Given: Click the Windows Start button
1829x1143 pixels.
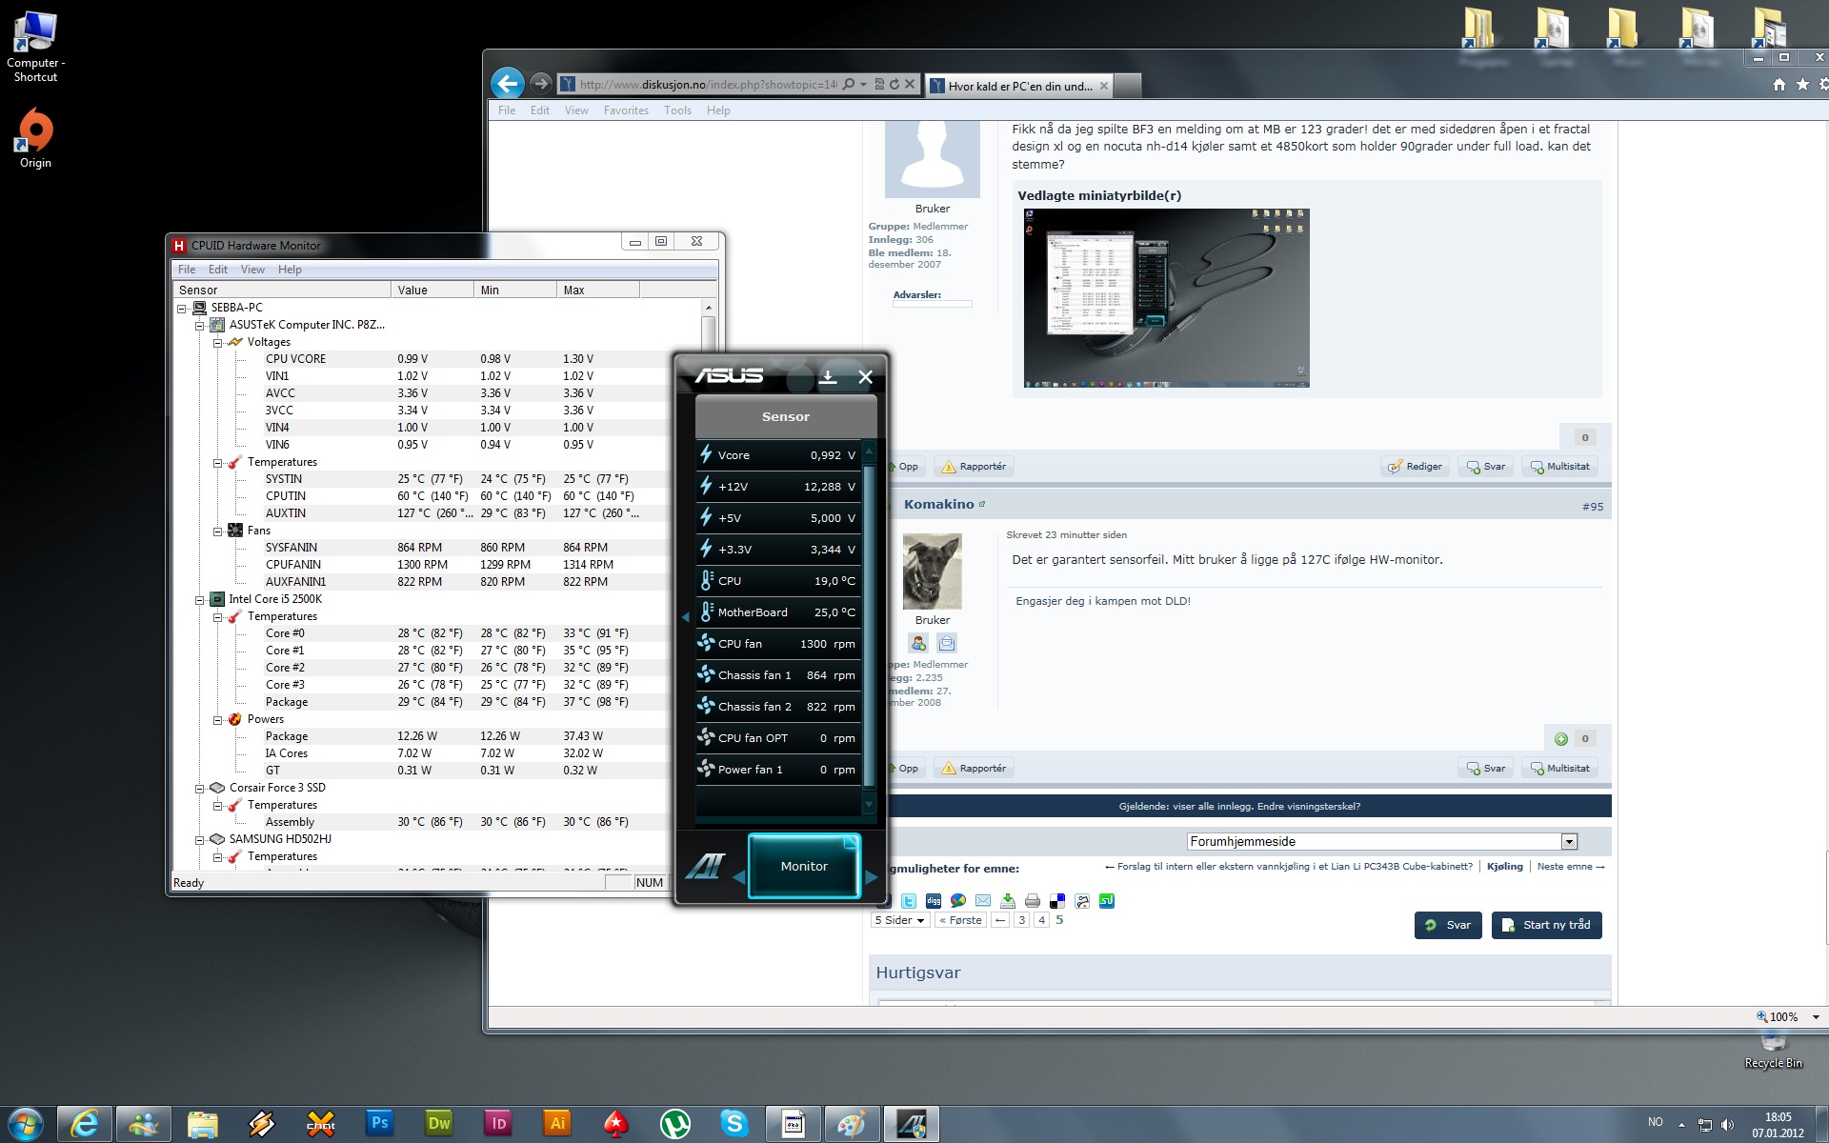Looking at the screenshot, I should pyautogui.click(x=26, y=1124).
